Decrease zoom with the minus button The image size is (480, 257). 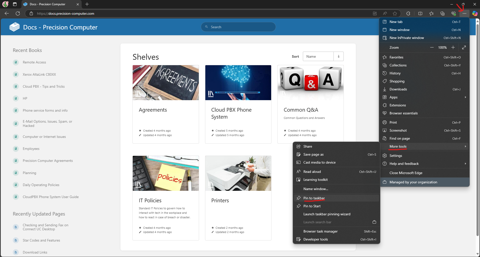pyautogui.click(x=432, y=47)
